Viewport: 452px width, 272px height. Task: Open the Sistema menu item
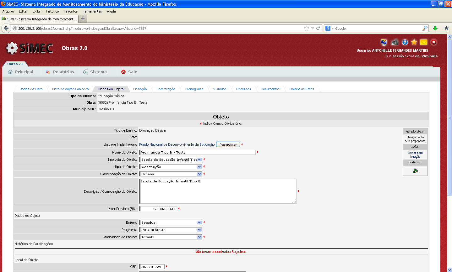point(98,72)
